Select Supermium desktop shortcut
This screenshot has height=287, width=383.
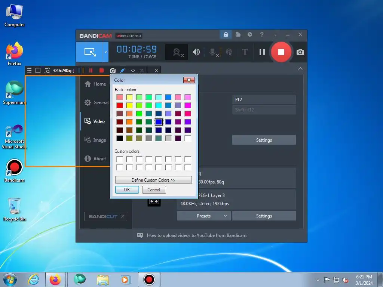click(15, 93)
